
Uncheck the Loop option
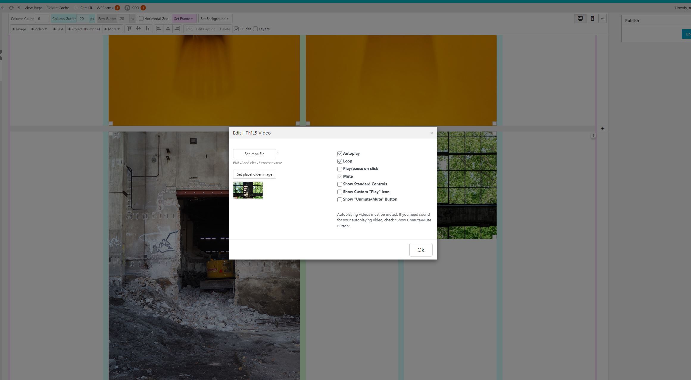pos(339,161)
